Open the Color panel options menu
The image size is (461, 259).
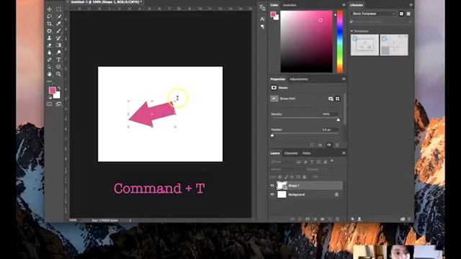pos(344,5)
